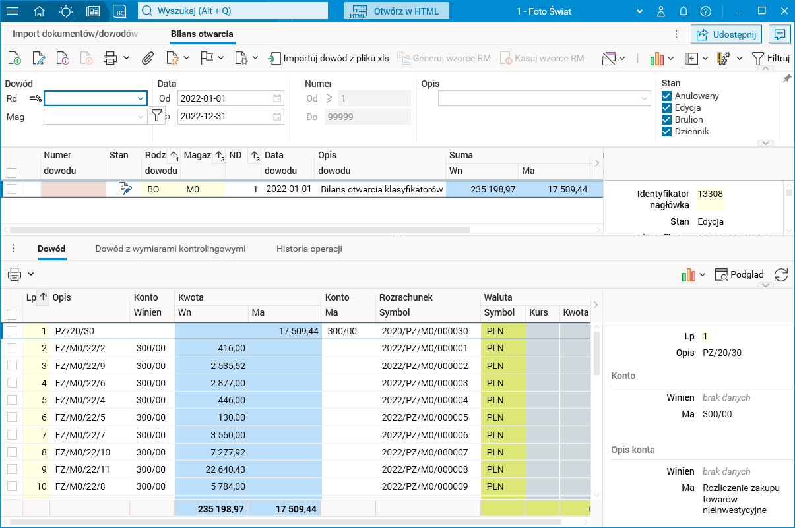Uncheck the Anulowany status checkbox
795x528 pixels.
tap(666, 96)
